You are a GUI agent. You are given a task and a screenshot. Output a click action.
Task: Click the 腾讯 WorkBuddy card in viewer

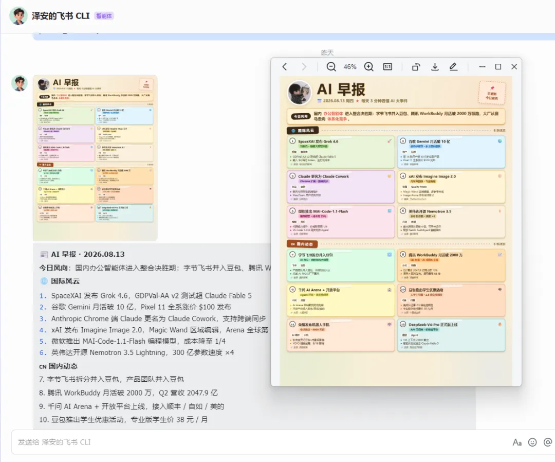coord(451,265)
